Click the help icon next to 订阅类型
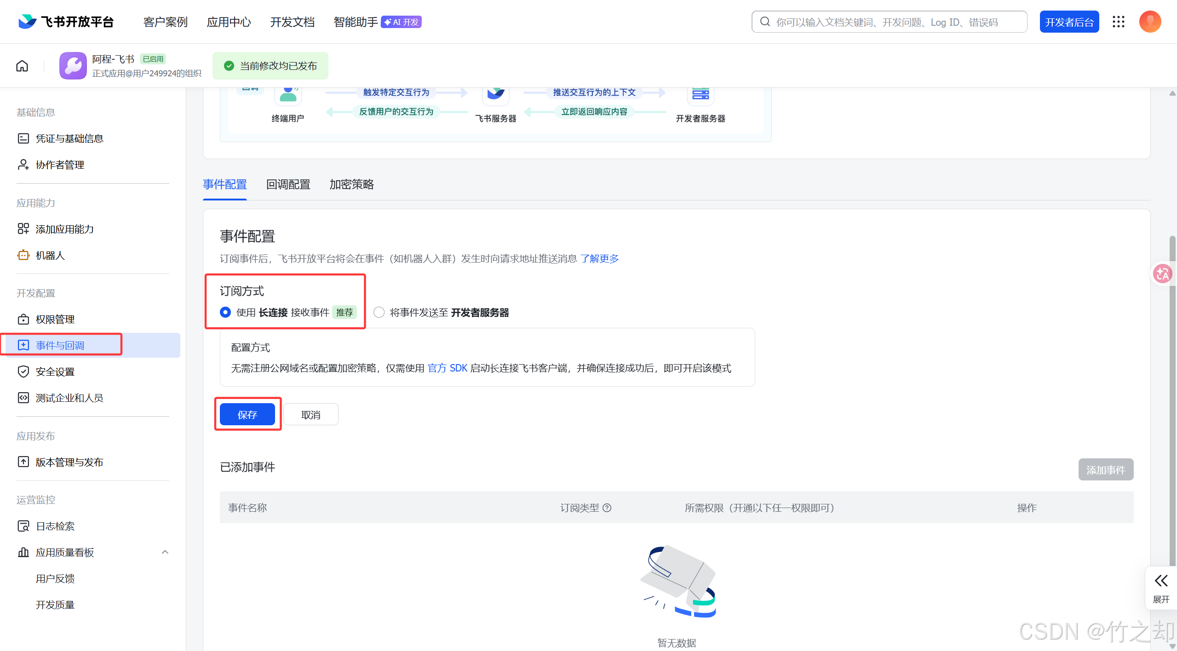1177x651 pixels. click(x=607, y=508)
